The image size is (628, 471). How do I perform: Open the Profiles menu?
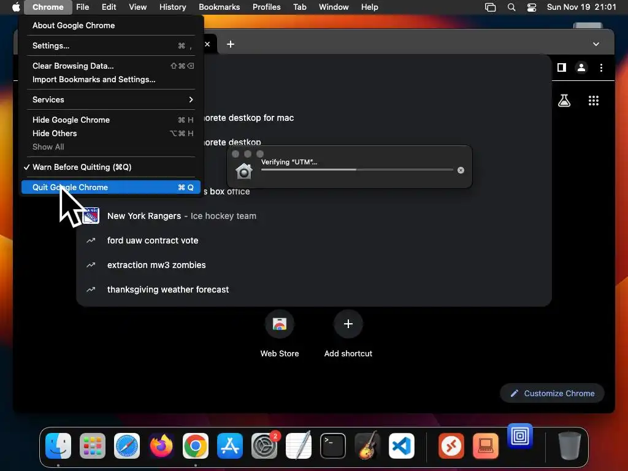click(266, 7)
